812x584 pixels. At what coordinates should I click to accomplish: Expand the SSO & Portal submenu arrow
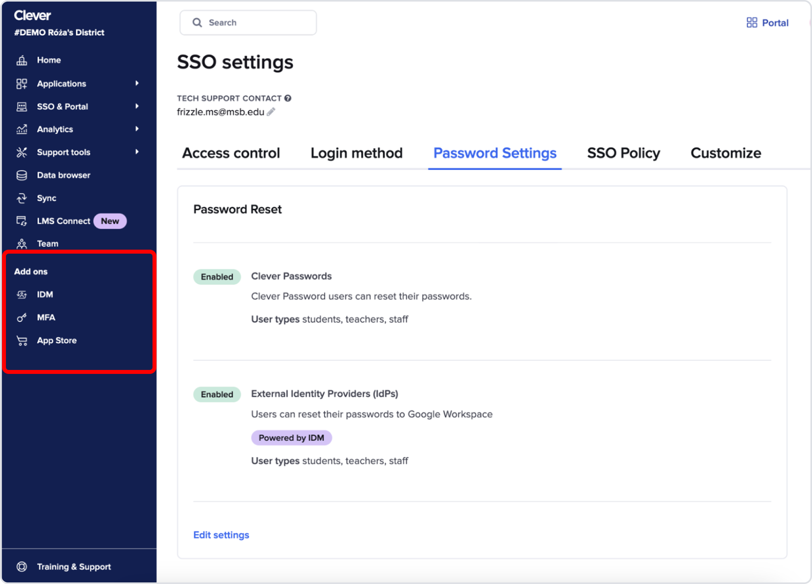click(137, 106)
